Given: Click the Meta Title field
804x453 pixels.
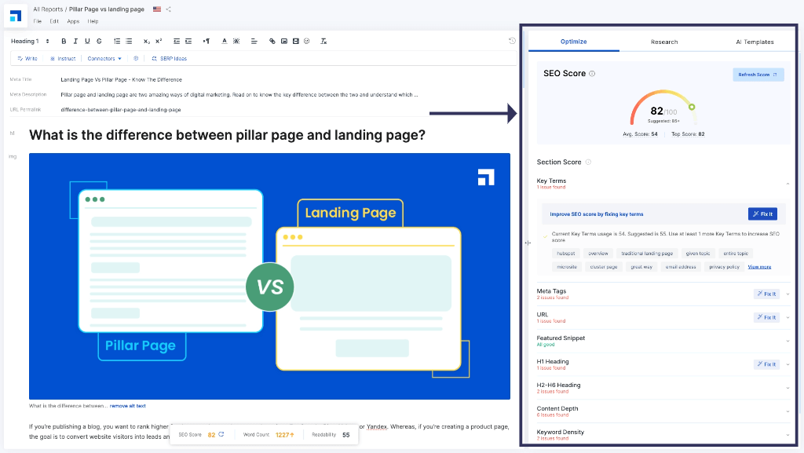Looking at the screenshot, I should pyautogui.click(x=121, y=80).
